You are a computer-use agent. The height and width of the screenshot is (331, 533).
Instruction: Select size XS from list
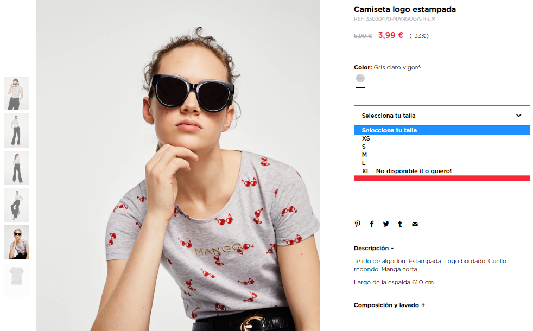[442, 138]
